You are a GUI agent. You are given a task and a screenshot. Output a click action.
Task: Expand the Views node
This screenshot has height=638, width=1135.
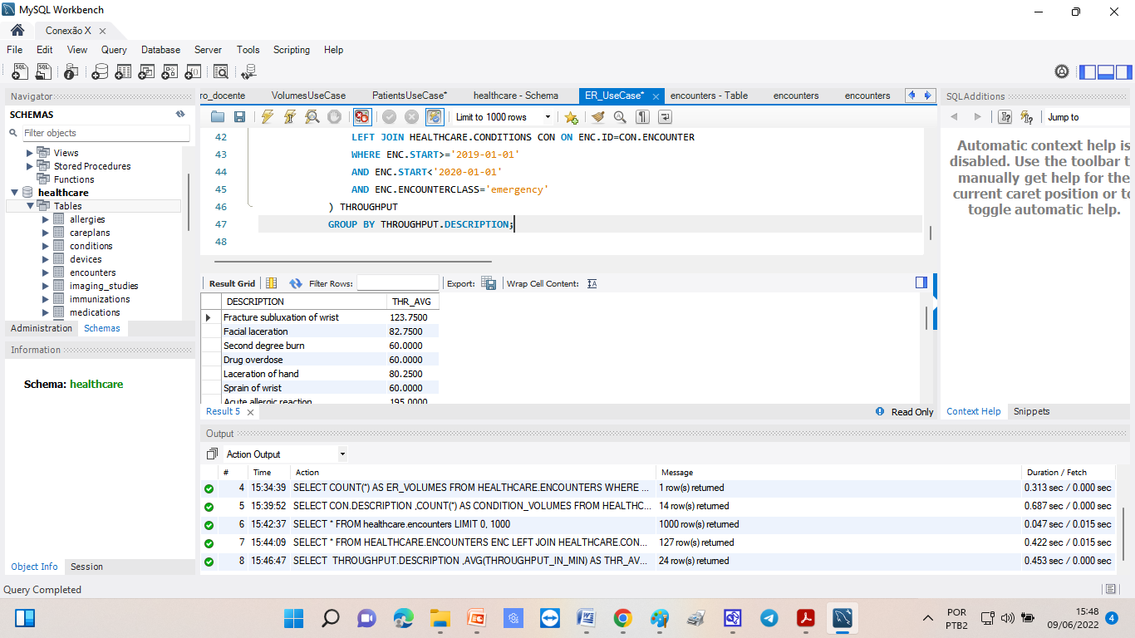pos(30,153)
